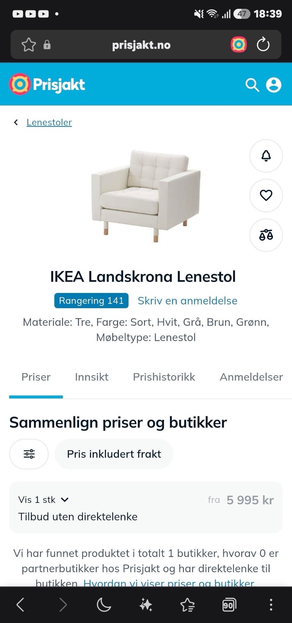Click the Skriv en anmeldelse link
Image resolution: width=292 pixels, height=623 pixels.
coord(187,301)
